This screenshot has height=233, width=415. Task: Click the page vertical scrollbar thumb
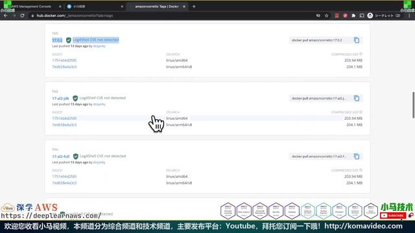[413, 105]
